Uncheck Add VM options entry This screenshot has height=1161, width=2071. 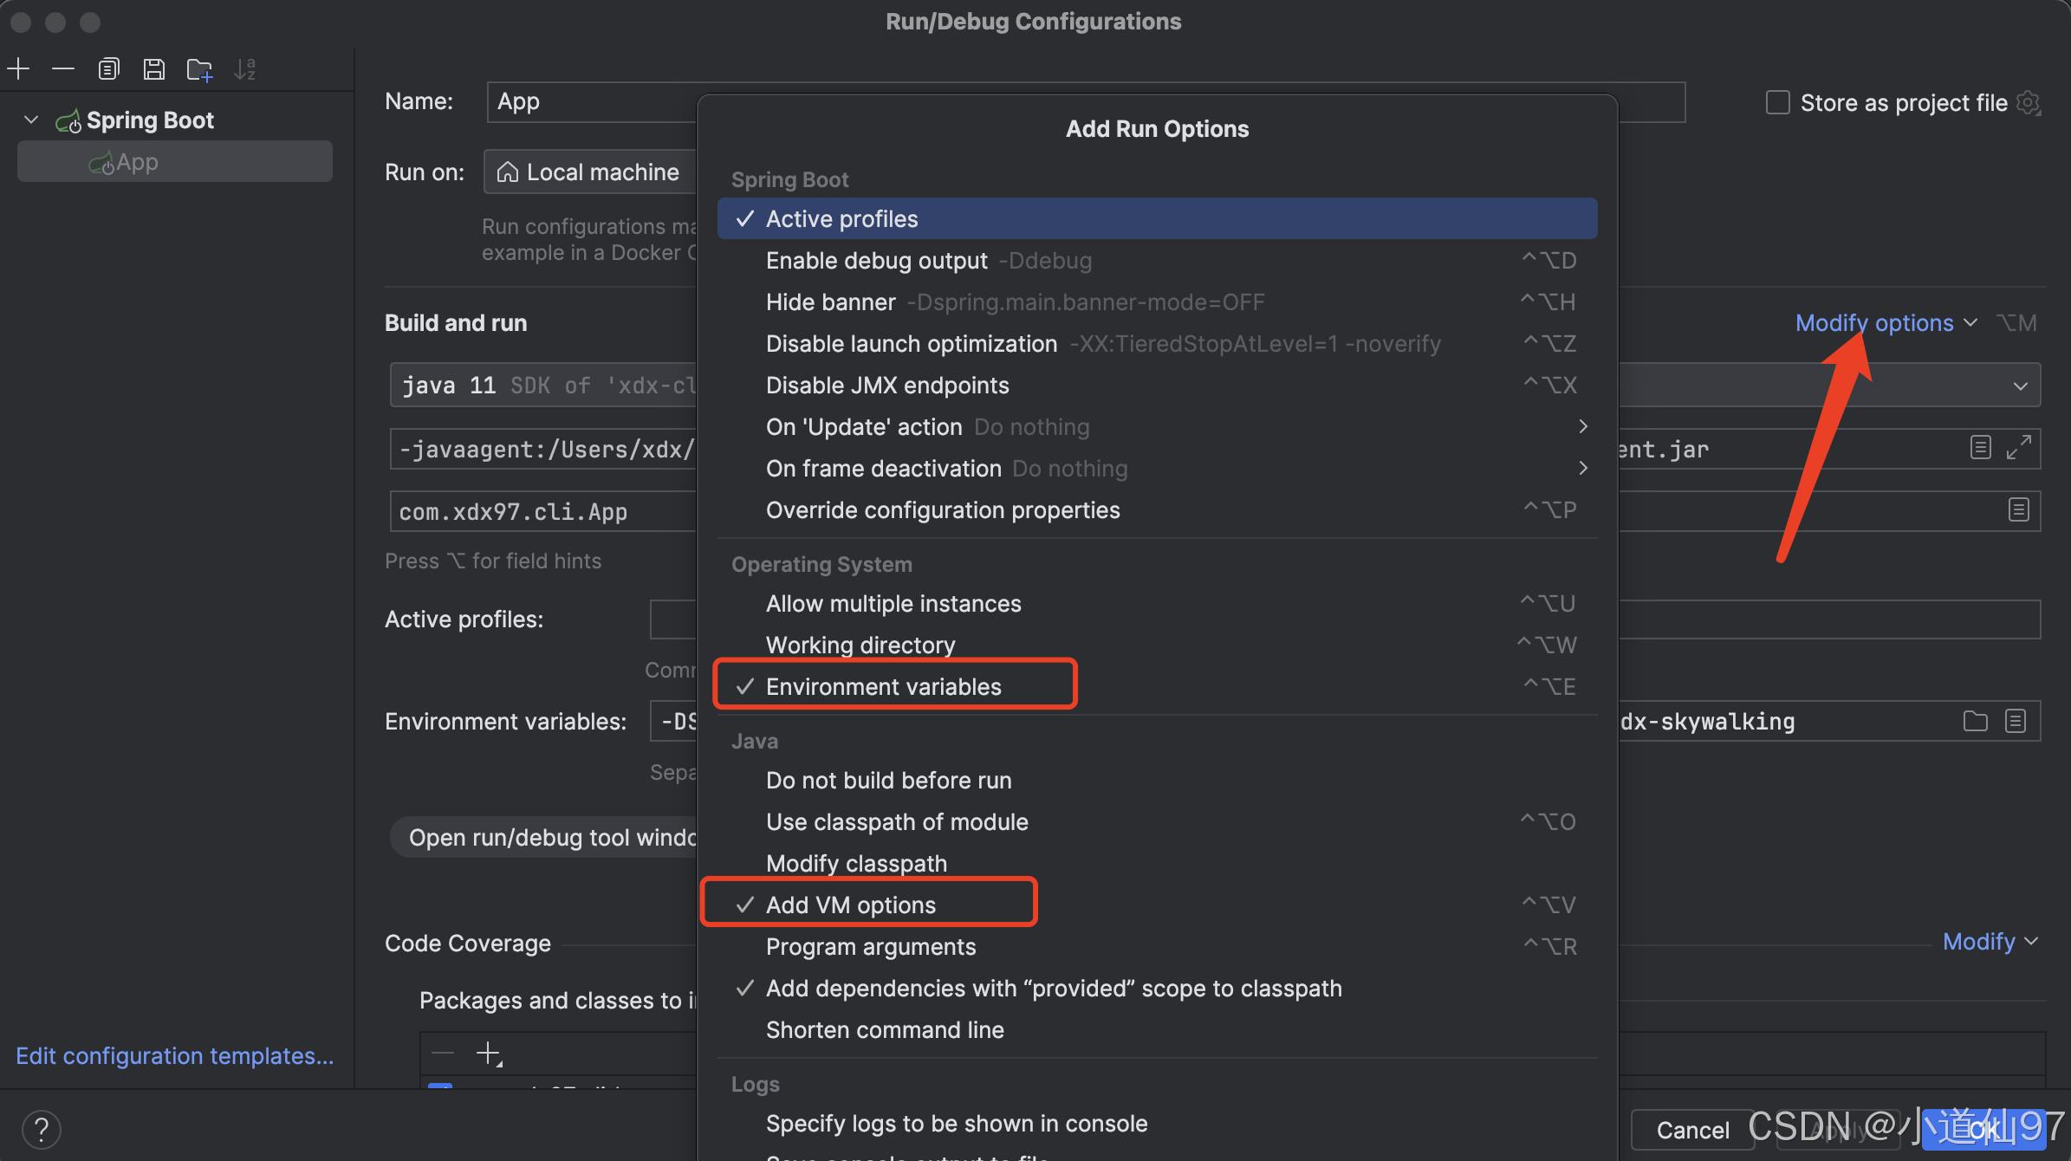[1157, 905]
